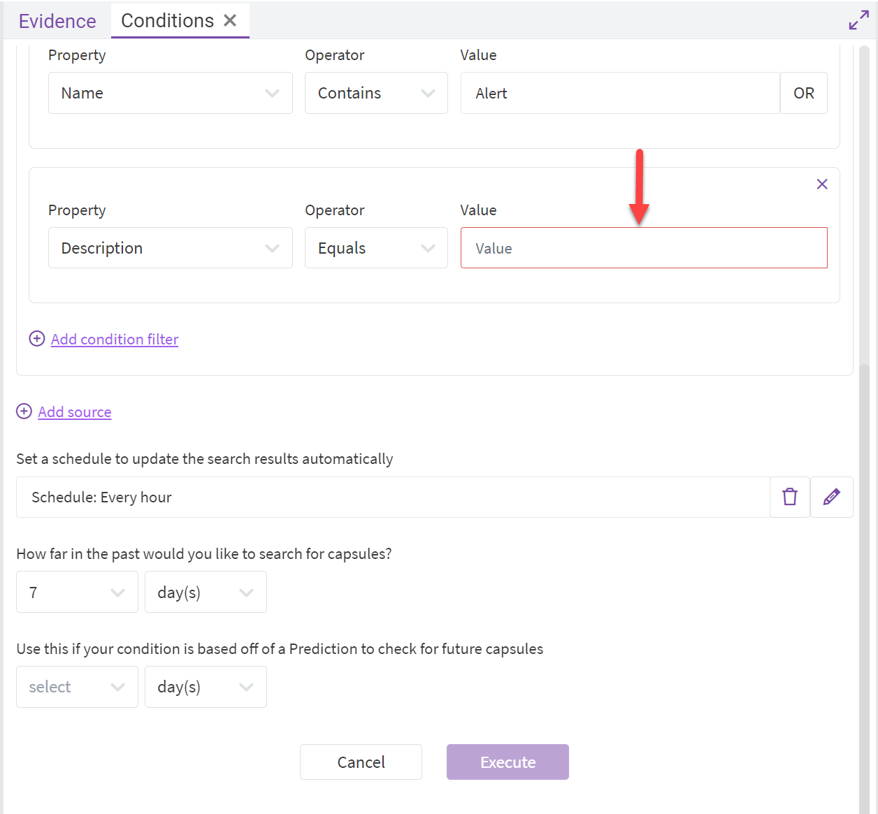Click the Execute button

(508, 762)
